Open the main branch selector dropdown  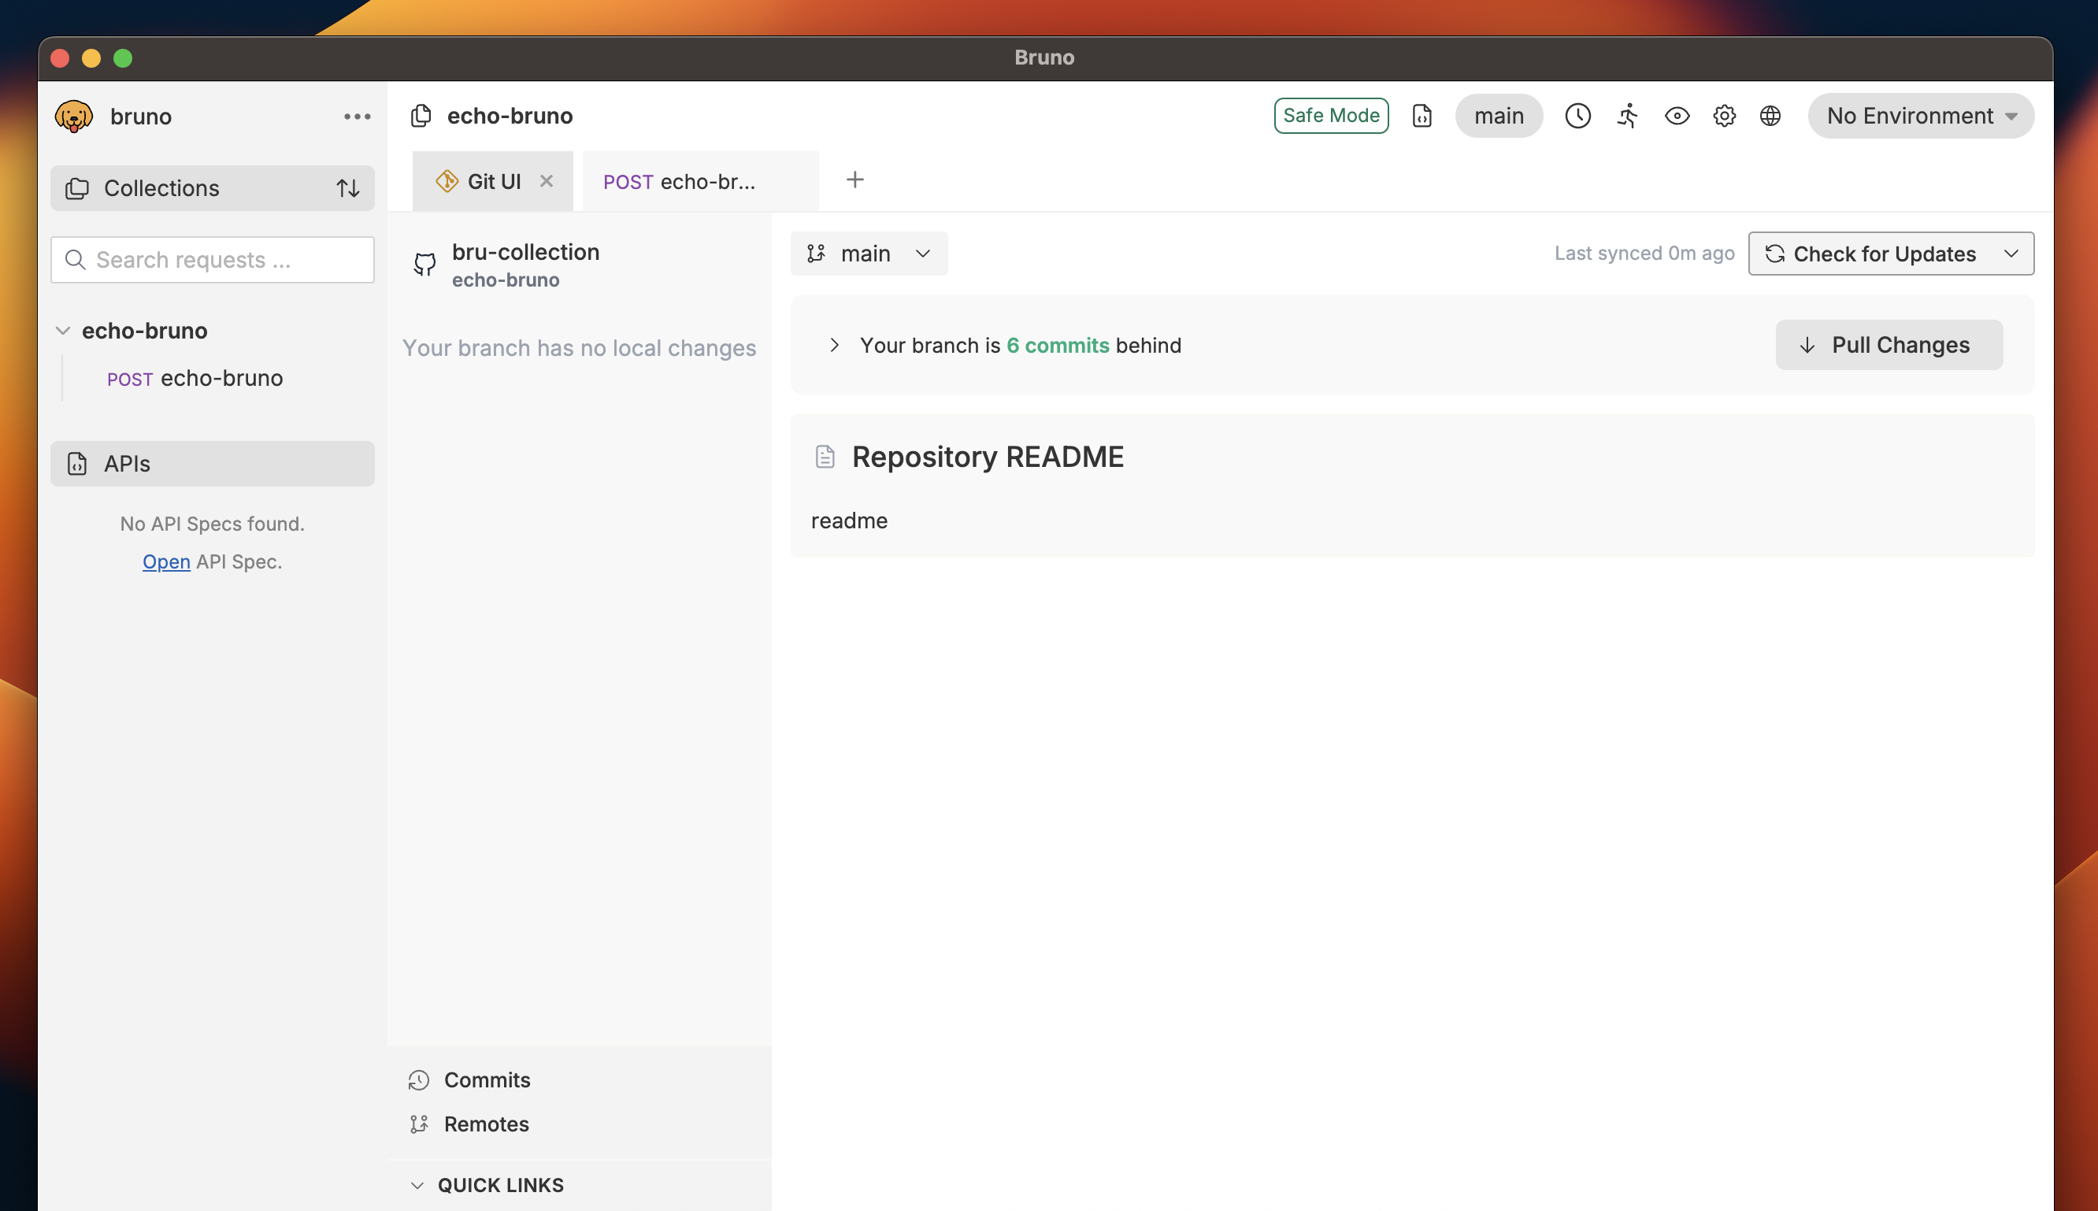[x=869, y=254]
